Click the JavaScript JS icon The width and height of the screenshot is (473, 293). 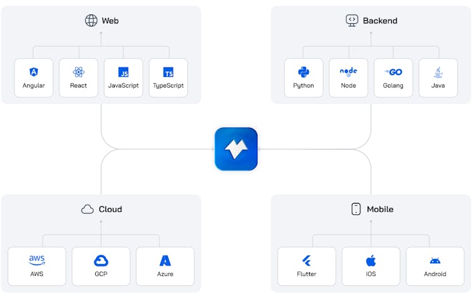[x=124, y=72]
